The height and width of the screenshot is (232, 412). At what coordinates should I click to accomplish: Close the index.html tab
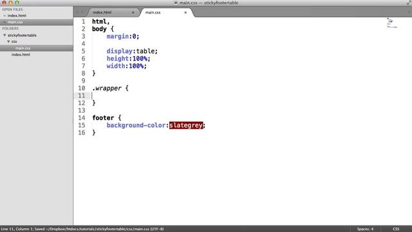[x=133, y=12]
